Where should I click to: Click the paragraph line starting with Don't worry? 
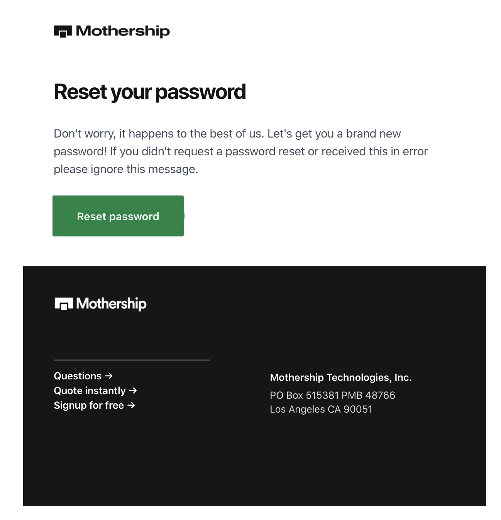coord(227,134)
